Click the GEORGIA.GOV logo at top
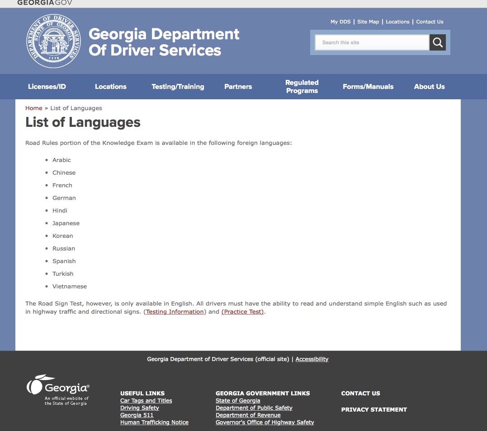This screenshot has width=487, height=431. (x=44, y=3)
